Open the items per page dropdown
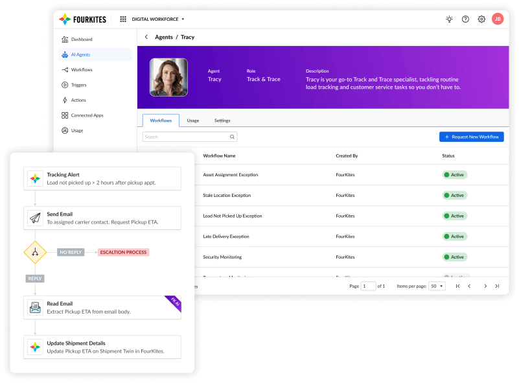Image resolution: width=519 pixels, height=383 pixels. [437, 286]
